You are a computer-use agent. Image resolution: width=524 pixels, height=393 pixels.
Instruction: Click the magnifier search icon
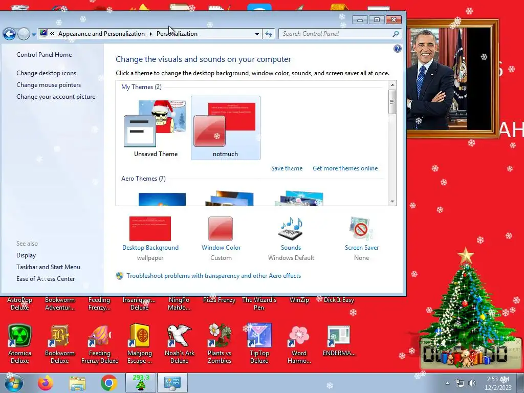coord(396,34)
